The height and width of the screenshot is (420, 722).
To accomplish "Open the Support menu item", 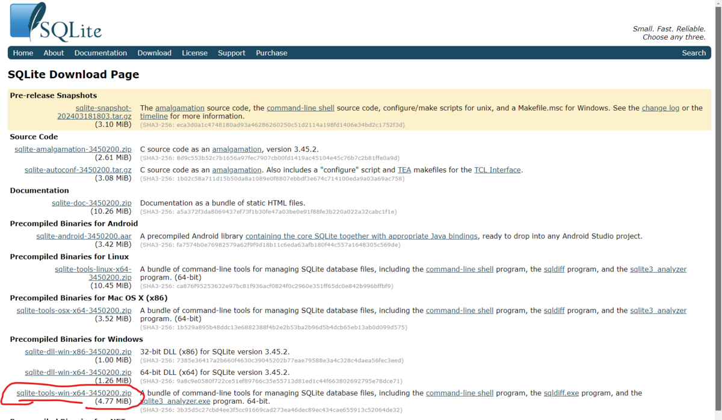I will tap(232, 53).
